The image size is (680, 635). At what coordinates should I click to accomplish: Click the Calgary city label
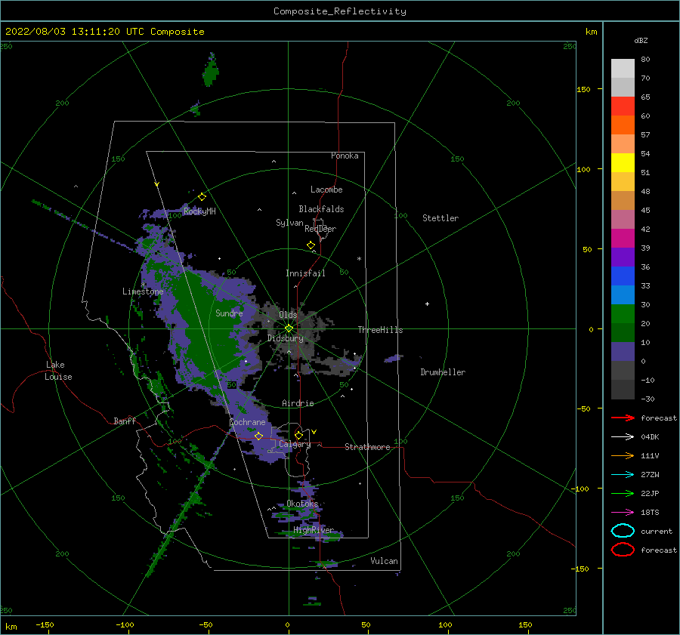tap(295, 444)
